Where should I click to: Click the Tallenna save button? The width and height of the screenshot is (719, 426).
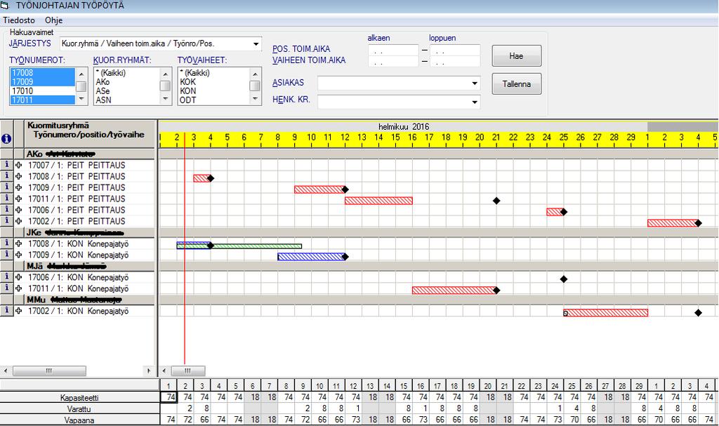[516, 84]
